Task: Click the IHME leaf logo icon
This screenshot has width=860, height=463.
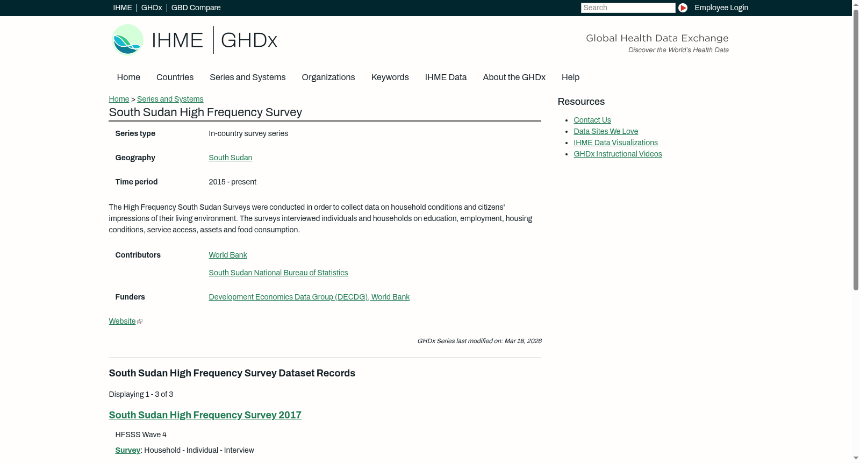Action: [127, 40]
